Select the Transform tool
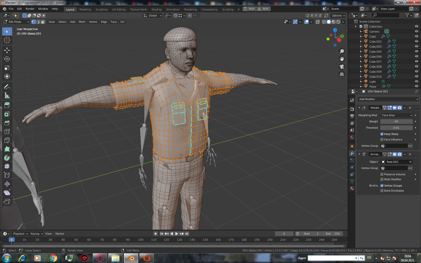The width and height of the screenshot is (421, 263). coord(7,77)
